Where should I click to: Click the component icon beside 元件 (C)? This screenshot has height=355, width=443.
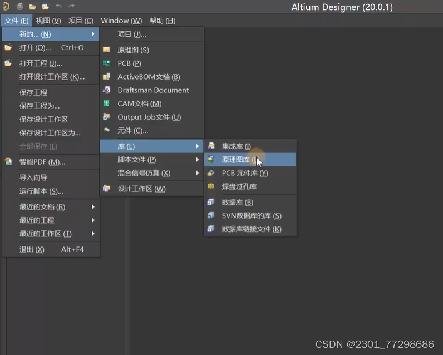pyautogui.click(x=106, y=130)
